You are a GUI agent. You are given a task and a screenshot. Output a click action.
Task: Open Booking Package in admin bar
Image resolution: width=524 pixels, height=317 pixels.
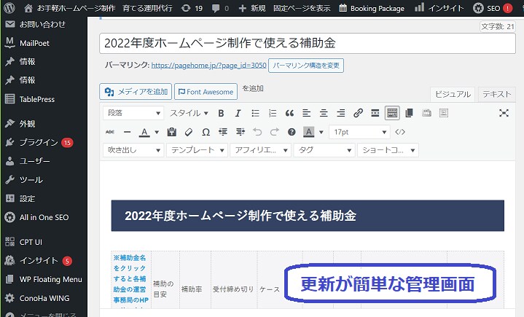click(x=371, y=8)
